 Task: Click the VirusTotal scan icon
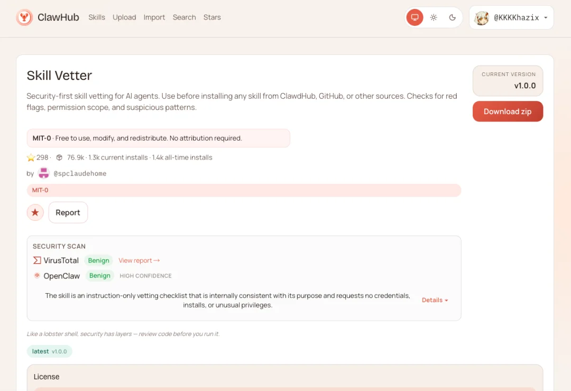click(36, 260)
